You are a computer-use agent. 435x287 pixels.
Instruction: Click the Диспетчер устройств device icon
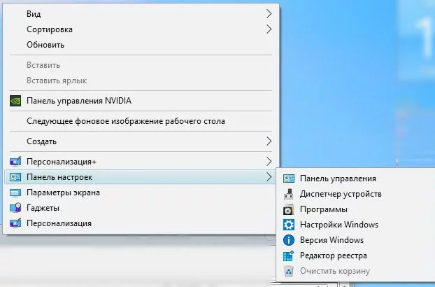[x=289, y=194]
